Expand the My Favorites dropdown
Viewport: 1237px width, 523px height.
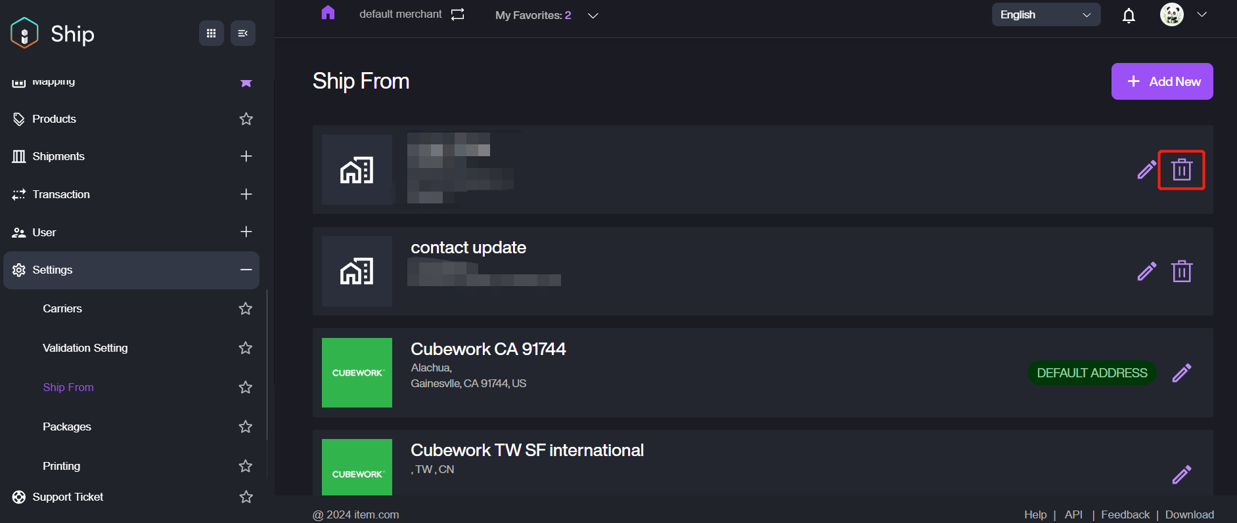[x=593, y=16]
